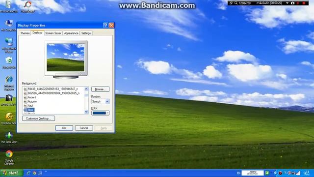The image size is (314, 177).
Task: Click the Bandicam camera screenshot icon
Action: click(x=292, y=3)
